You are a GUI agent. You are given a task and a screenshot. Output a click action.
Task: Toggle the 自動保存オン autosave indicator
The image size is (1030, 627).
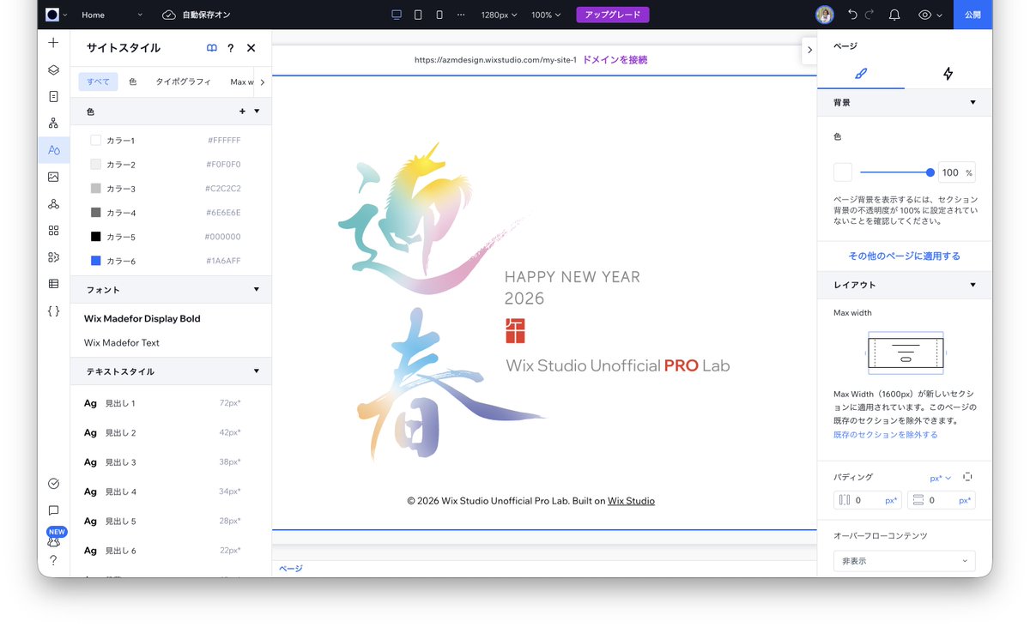tap(196, 15)
